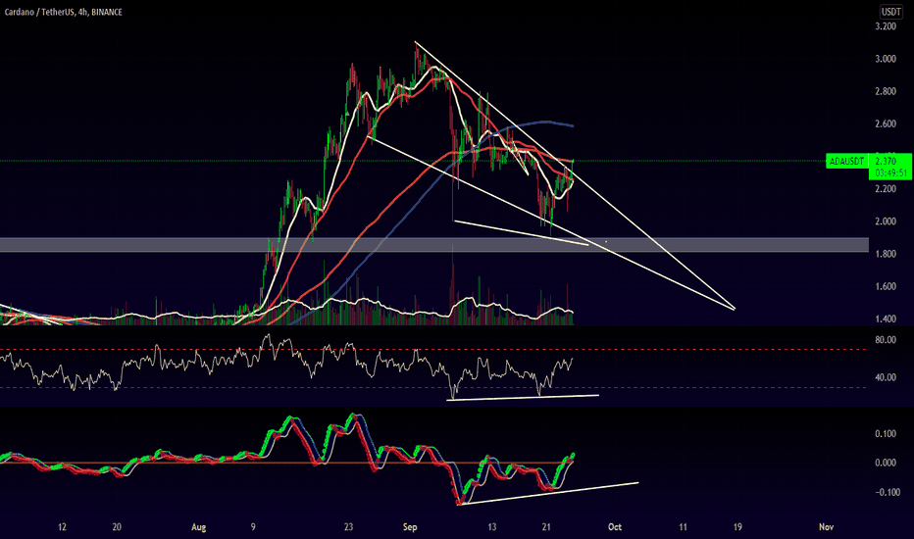Click the oscillator 0.000 axis label

click(x=886, y=464)
